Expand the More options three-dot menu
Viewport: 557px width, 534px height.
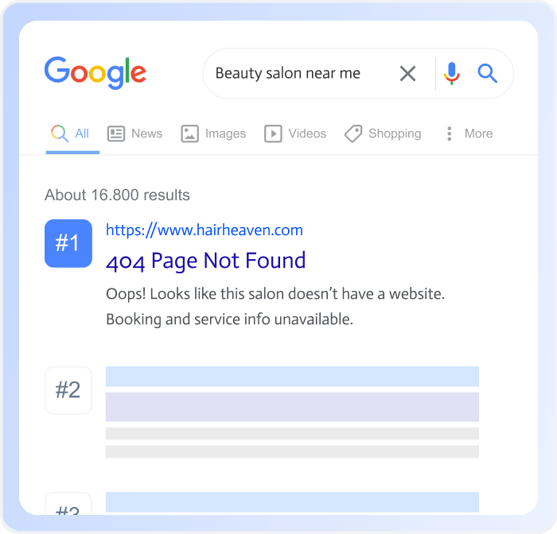tap(450, 133)
